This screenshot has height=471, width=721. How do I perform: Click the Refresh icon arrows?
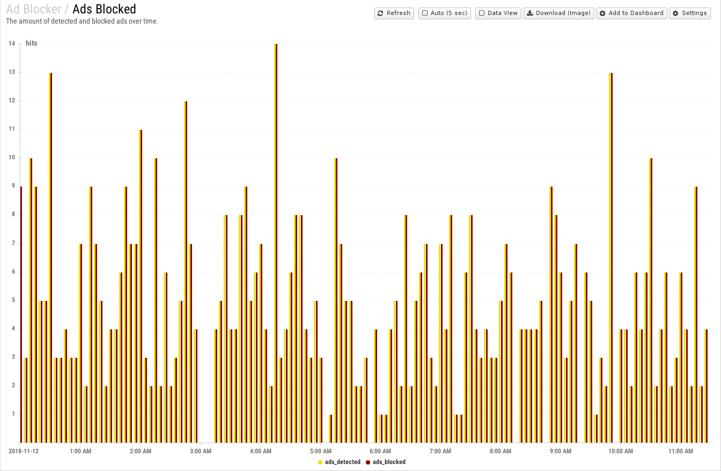point(380,13)
